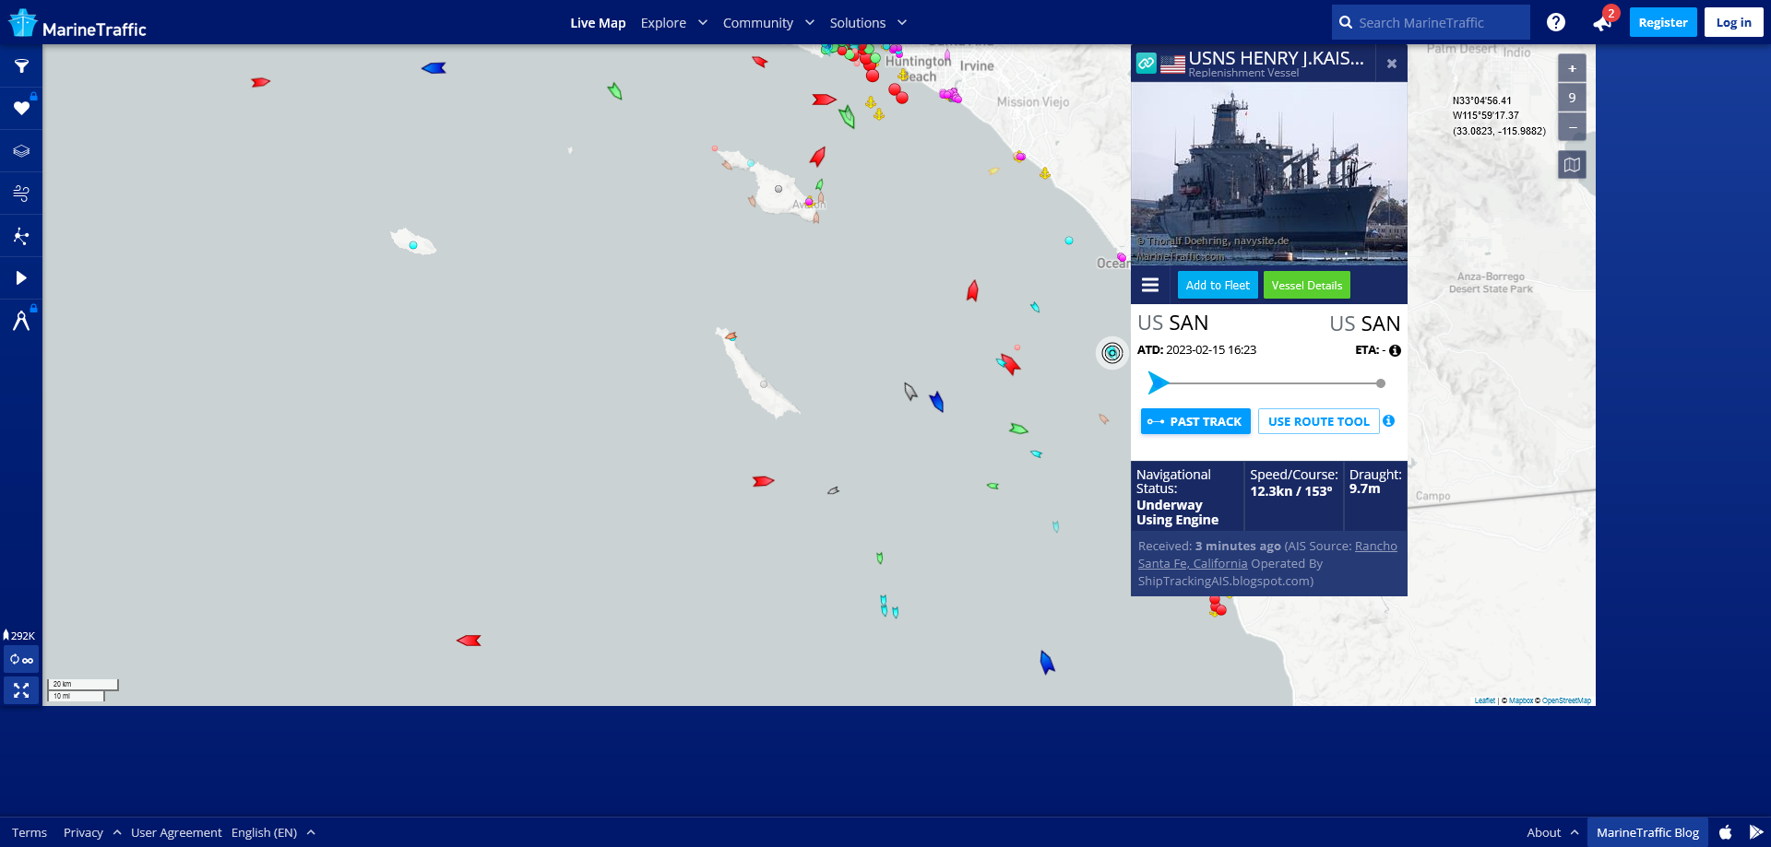The width and height of the screenshot is (1771, 847).
Task: Open the vessel popup hamburger menu
Action: pos(1150,285)
